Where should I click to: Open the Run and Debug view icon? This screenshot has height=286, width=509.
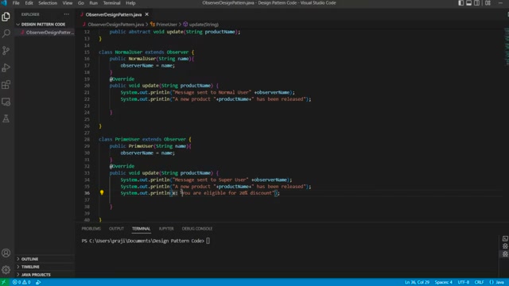pyautogui.click(x=6, y=68)
